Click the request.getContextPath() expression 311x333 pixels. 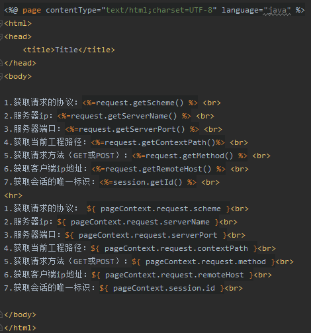(160, 142)
